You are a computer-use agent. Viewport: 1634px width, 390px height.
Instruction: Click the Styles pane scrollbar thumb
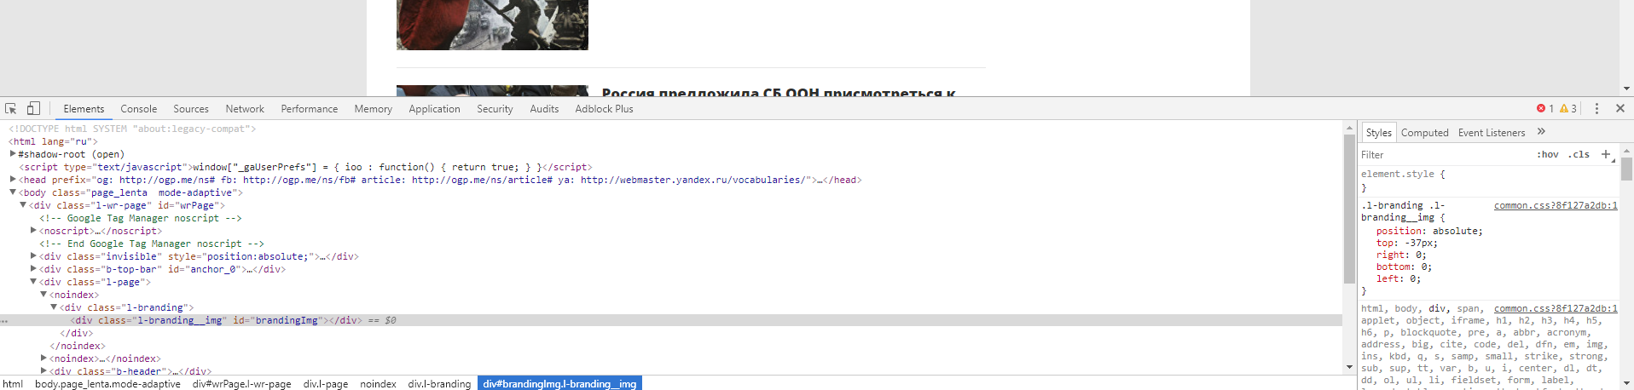(1626, 169)
